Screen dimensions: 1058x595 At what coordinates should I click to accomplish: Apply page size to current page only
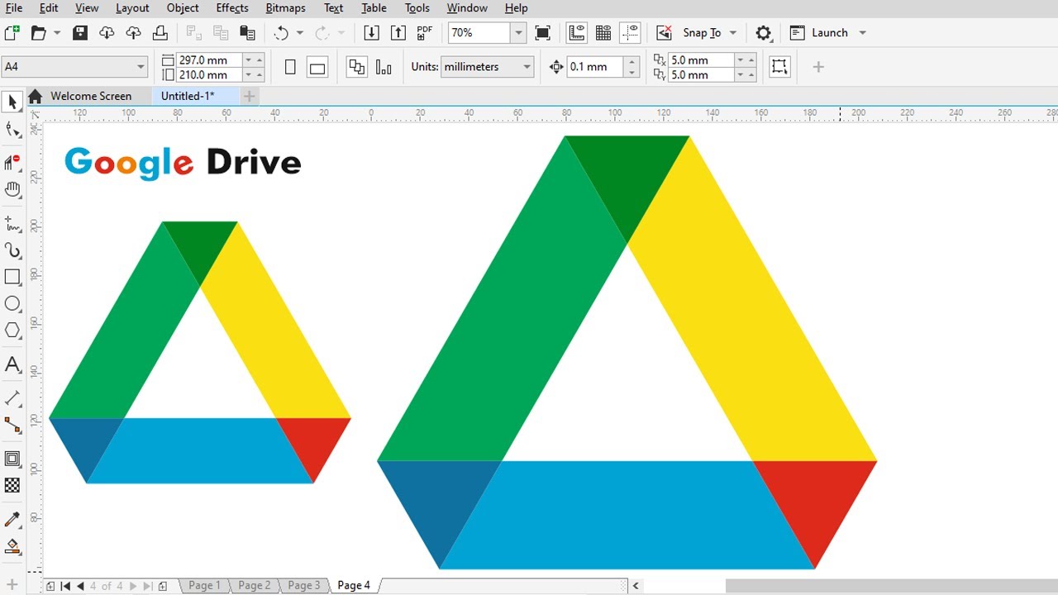click(384, 67)
